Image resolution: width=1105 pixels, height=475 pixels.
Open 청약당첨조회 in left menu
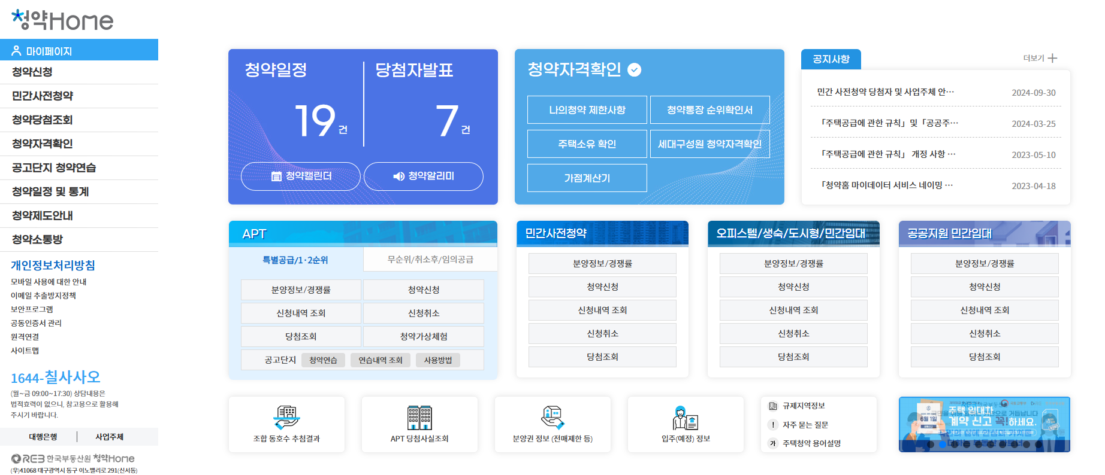coord(79,120)
